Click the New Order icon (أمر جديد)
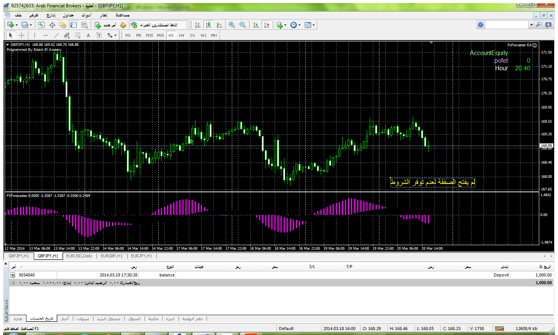The height and width of the screenshot is (335, 558). (105, 25)
